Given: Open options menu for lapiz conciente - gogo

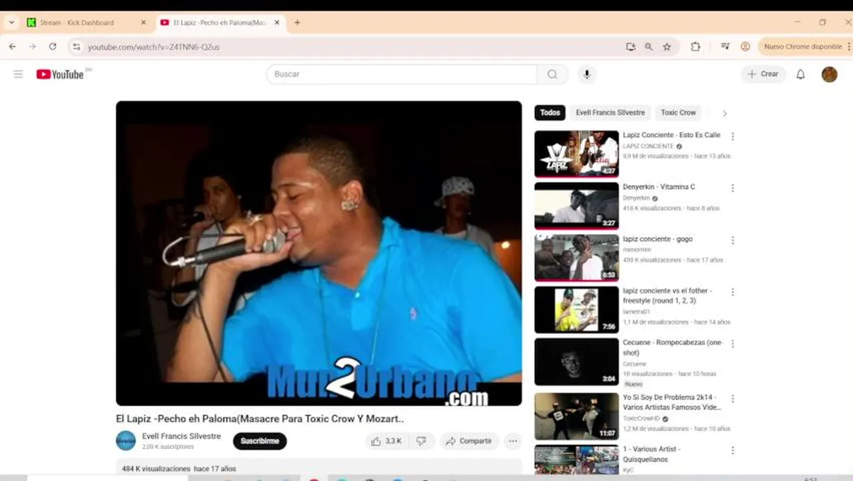Looking at the screenshot, I should 732,240.
